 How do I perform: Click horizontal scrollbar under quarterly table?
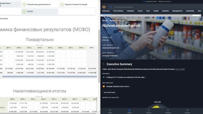point(49,77)
